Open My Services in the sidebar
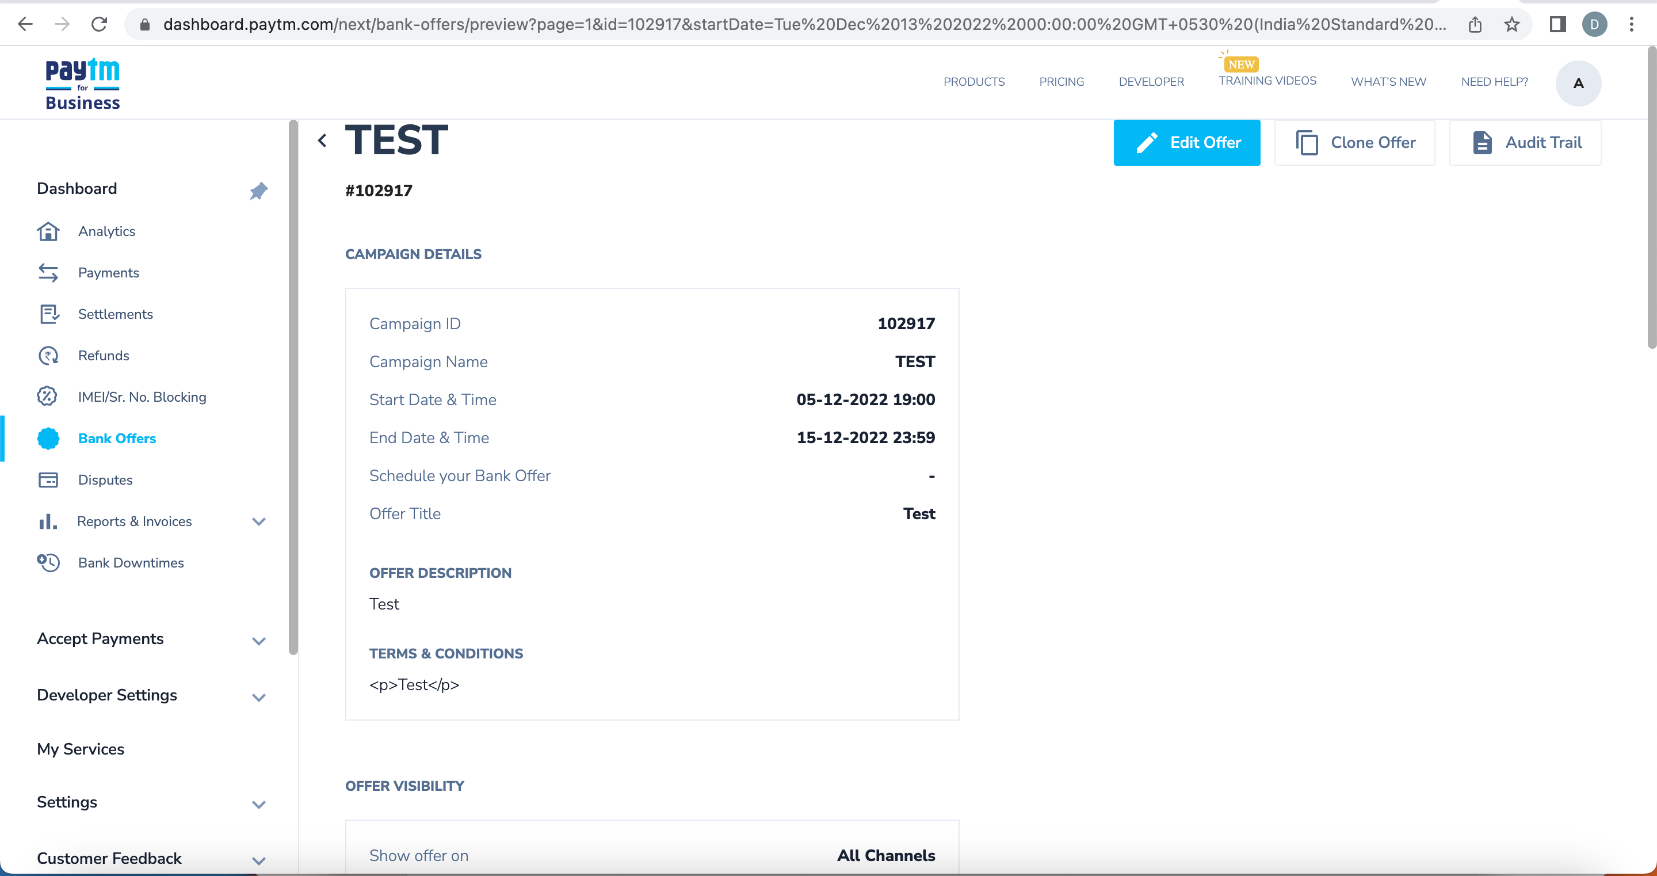This screenshot has width=1657, height=876. click(81, 749)
